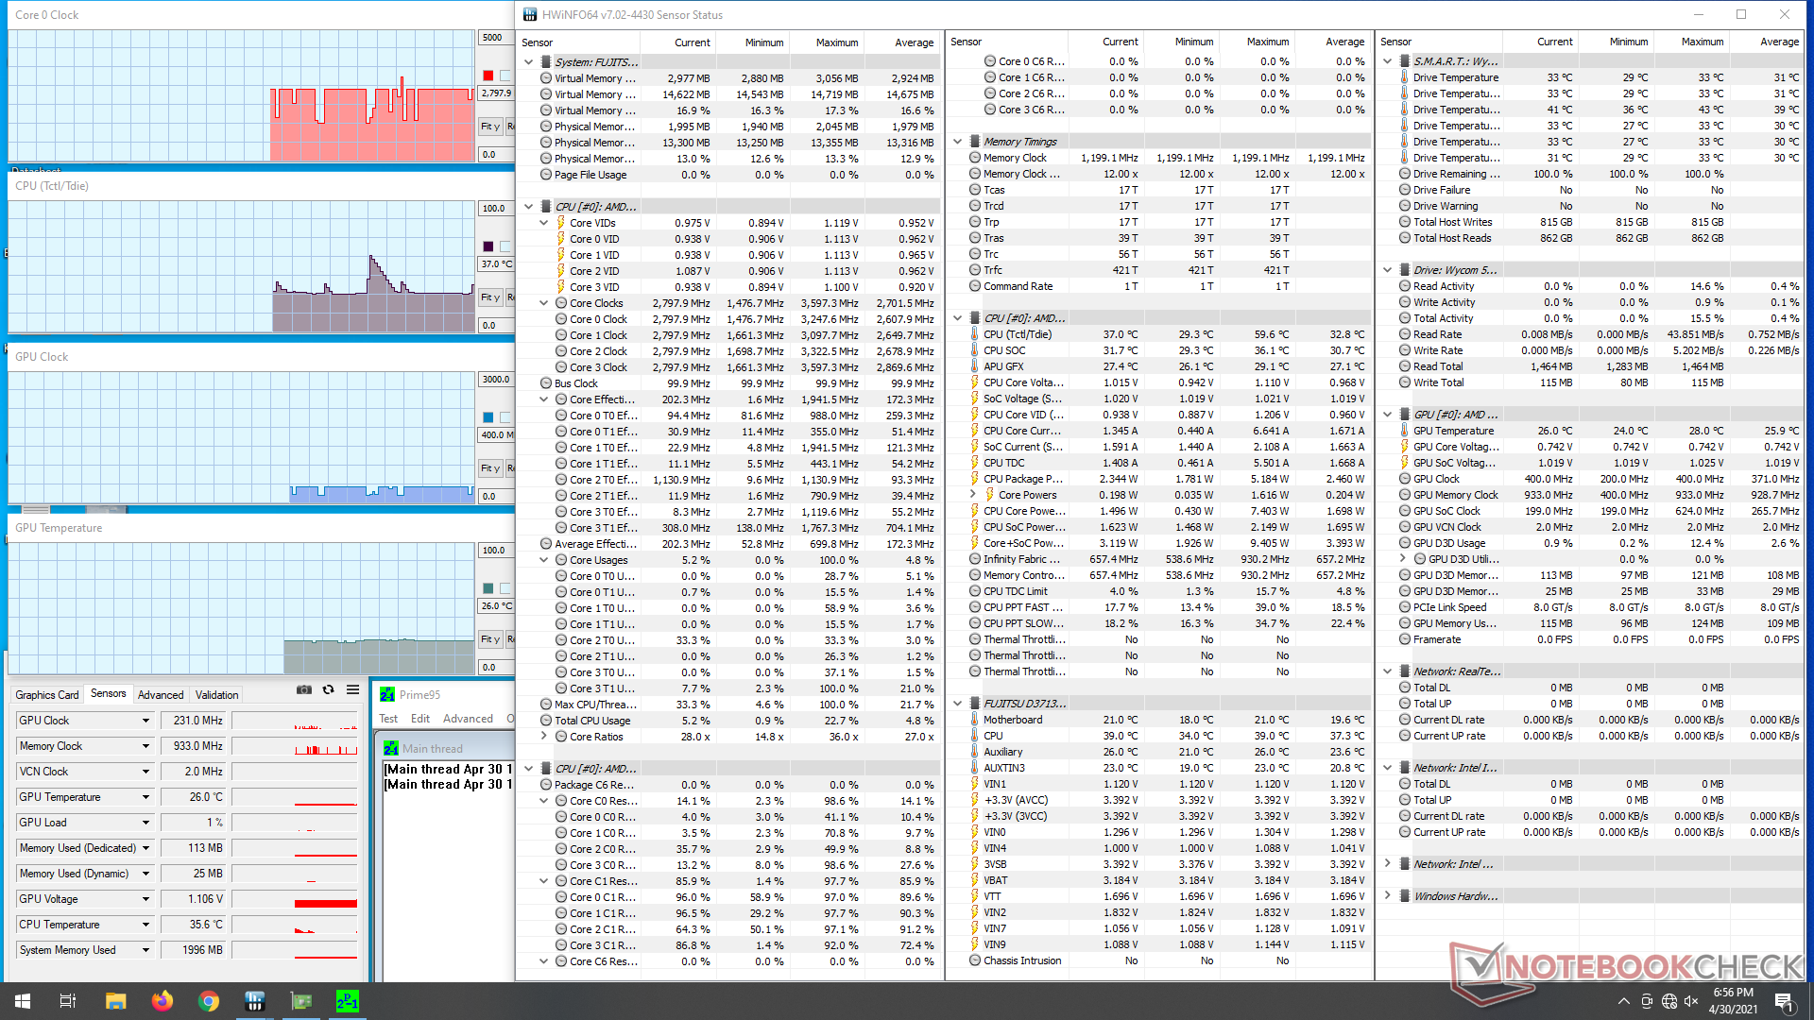Click the red color swatch in Core 0 Clock graph
The height and width of the screenshot is (1020, 1814).
tap(488, 76)
